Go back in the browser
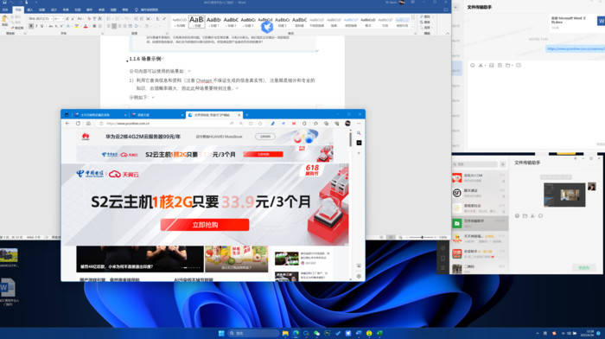 click(x=67, y=123)
